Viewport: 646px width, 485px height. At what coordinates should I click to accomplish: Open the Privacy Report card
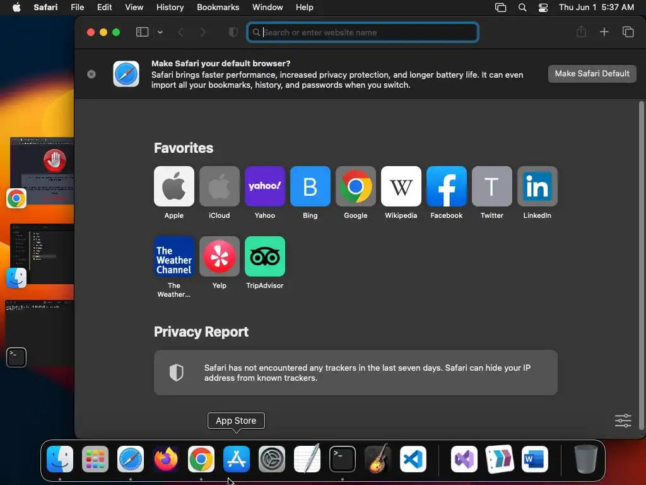tap(356, 373)
